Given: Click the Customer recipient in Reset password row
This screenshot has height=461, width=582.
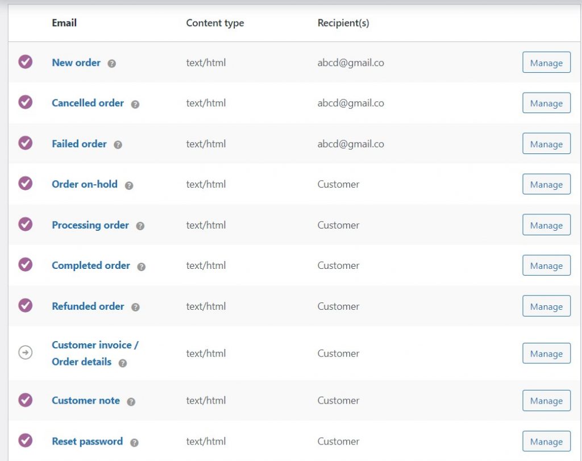Looking at the screenshot, I should 339,442.
